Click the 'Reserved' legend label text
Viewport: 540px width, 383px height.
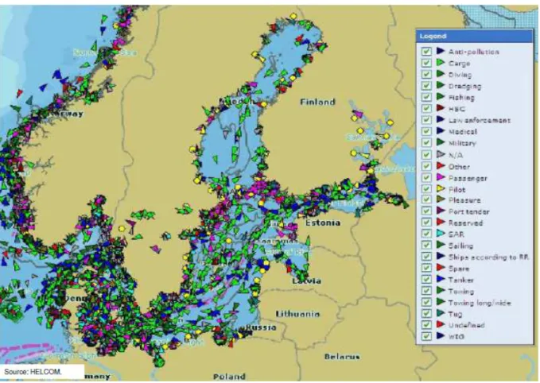coord(465,222)
